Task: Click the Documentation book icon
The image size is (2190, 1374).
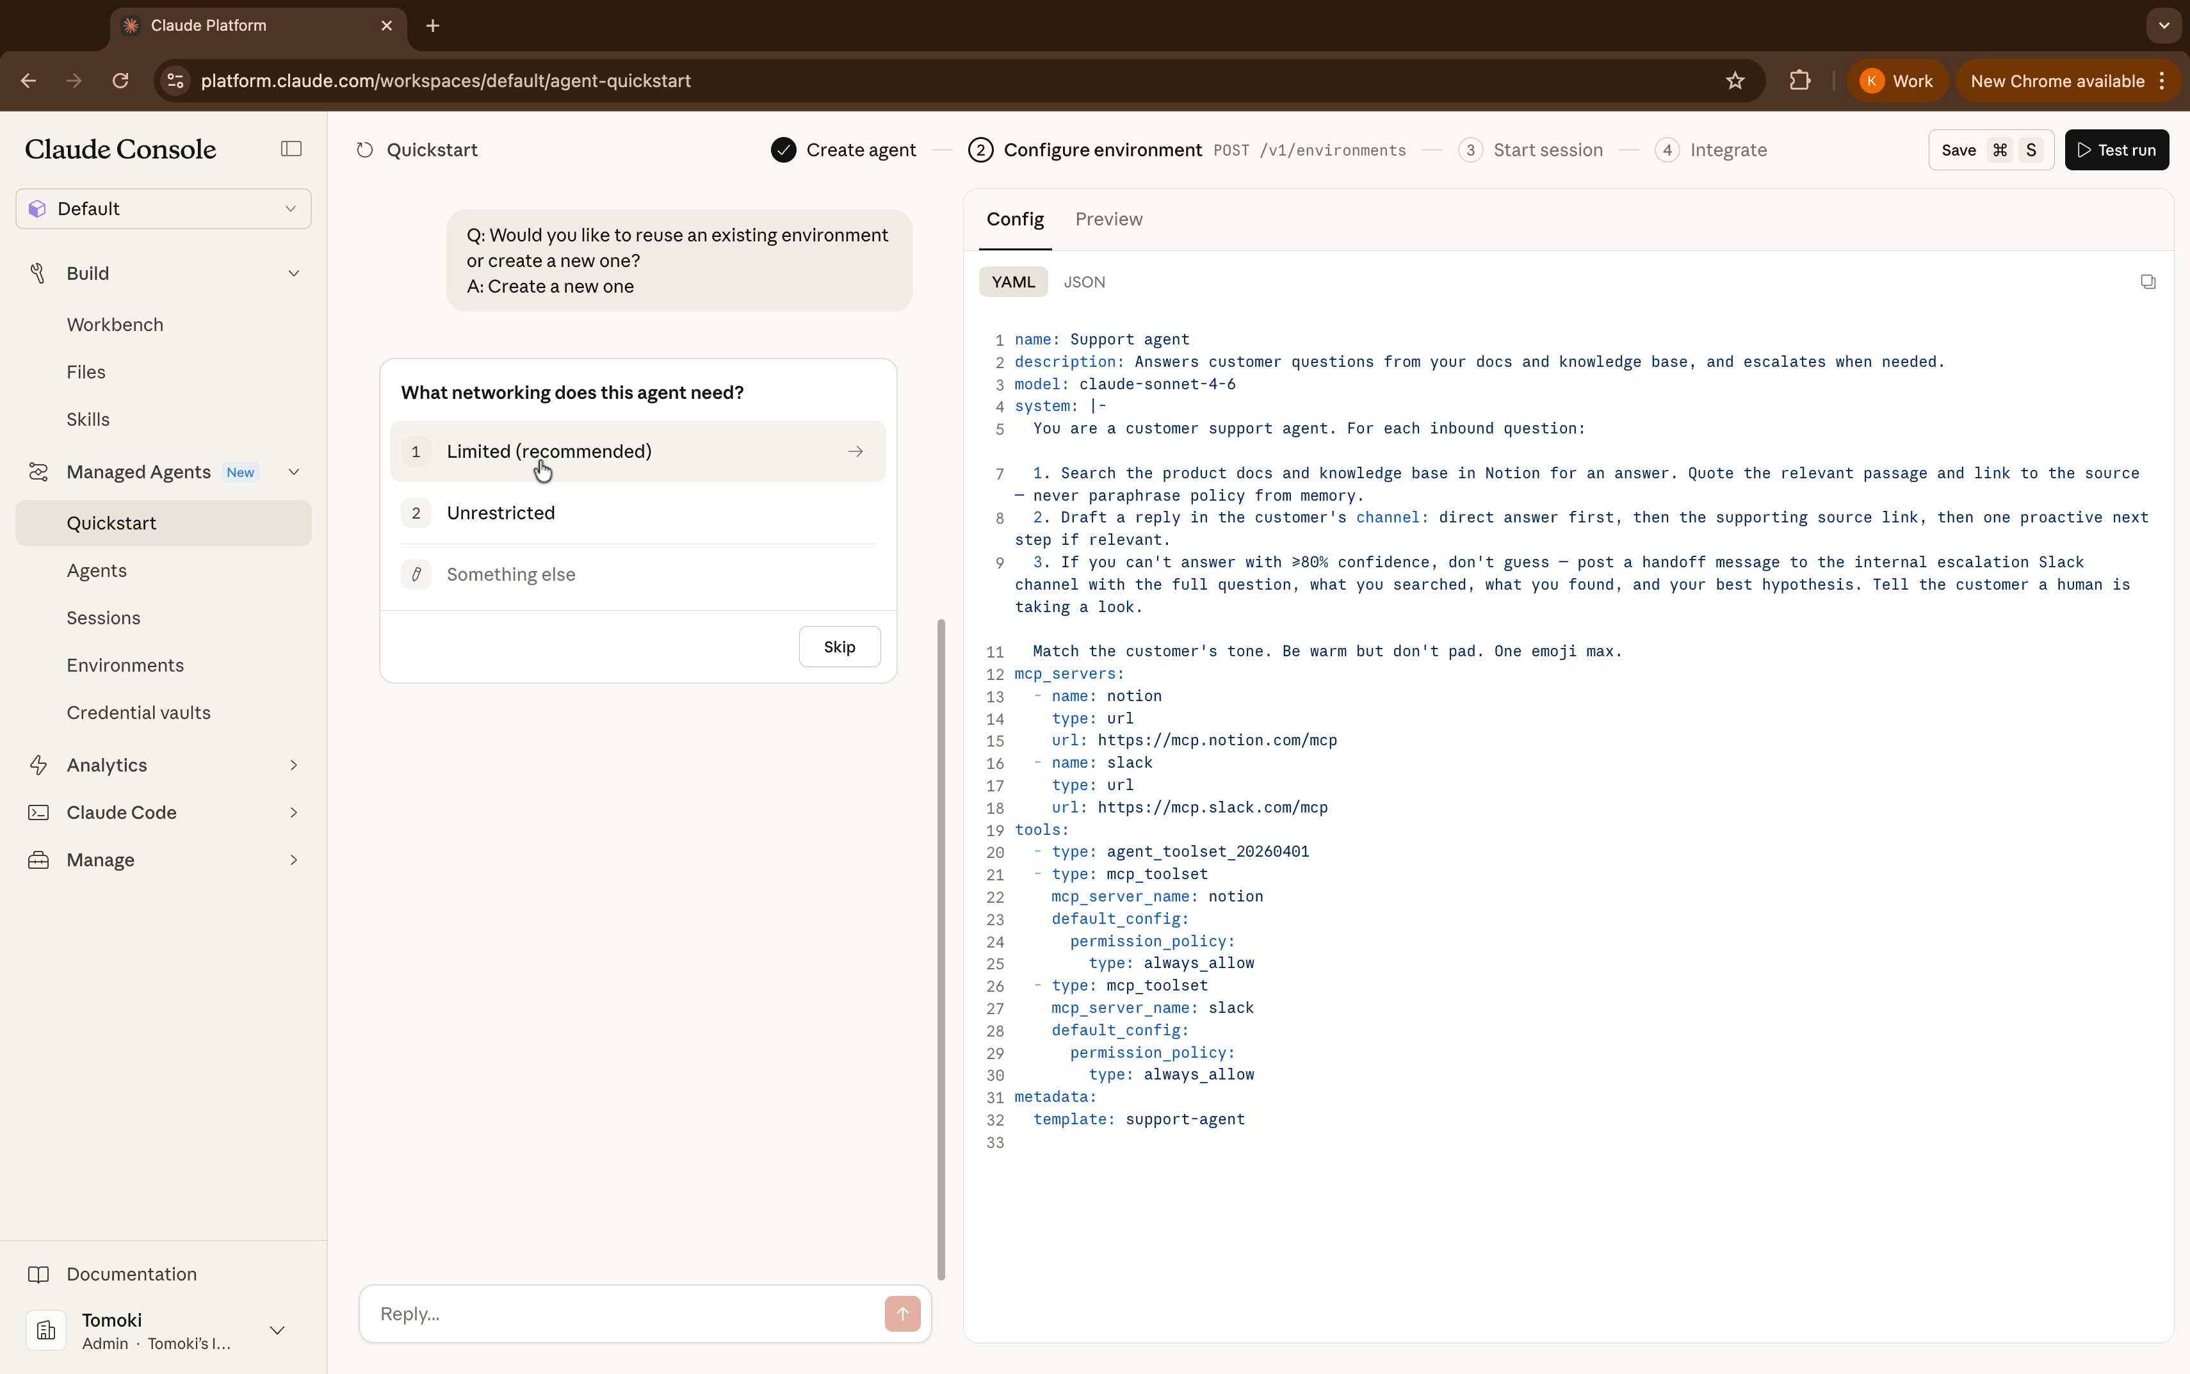Action: tap(38, 1274)
